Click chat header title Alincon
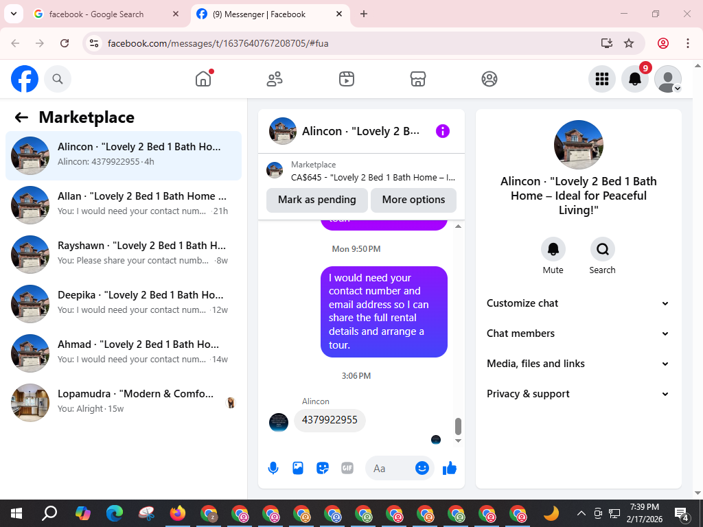The width and height of the screenshot is (703, 527). pyautogui.click(x=360, y=131)
